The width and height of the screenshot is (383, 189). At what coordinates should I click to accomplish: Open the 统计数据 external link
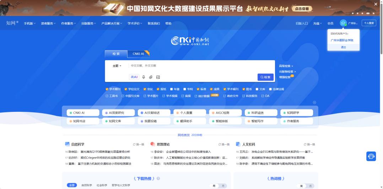coord(202,96)
